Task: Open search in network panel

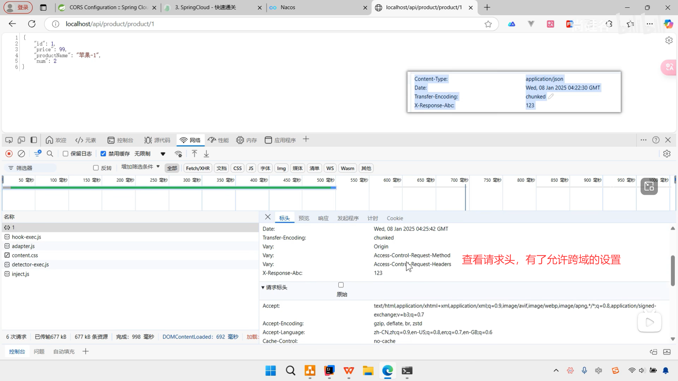Action: [x=50, y=154]
